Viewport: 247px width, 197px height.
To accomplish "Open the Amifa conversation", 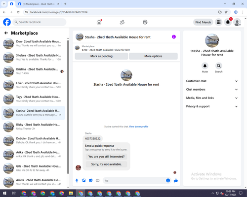I will 34,182.
